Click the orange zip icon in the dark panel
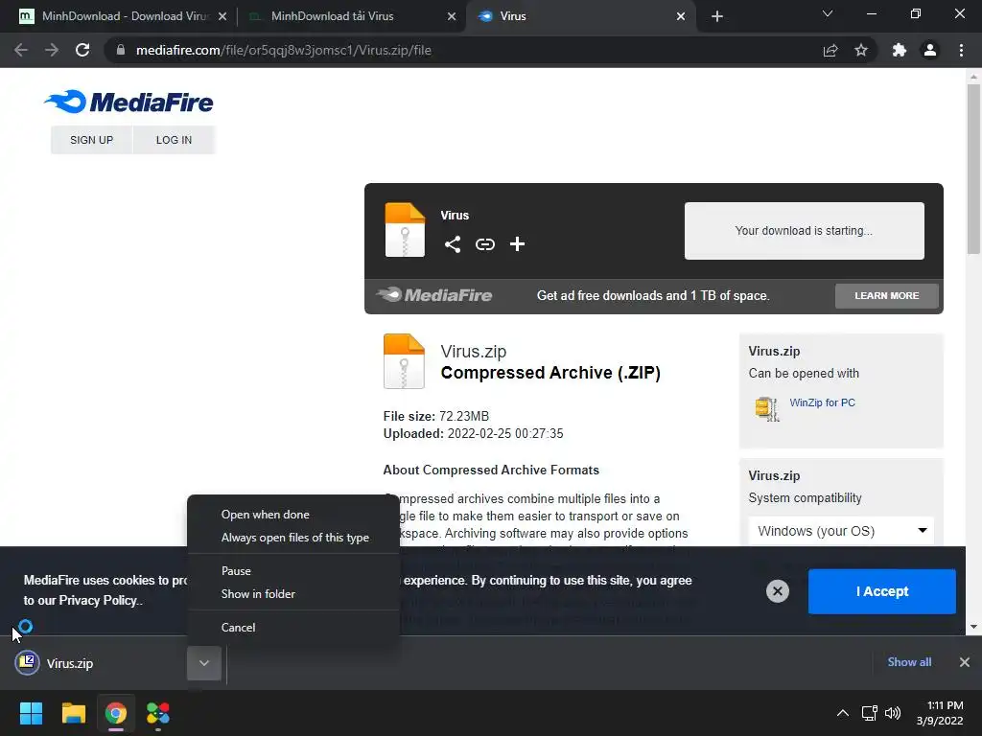This screenshot has width=982, height=736. click(405, 230)
